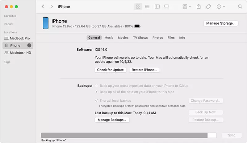Click the backup progress bar
The image size is (247, 143).
pos(129,135)
